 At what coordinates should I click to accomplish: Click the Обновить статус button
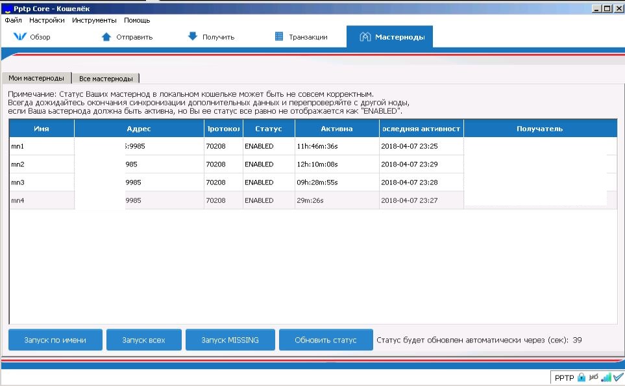[x=326, y=340]
